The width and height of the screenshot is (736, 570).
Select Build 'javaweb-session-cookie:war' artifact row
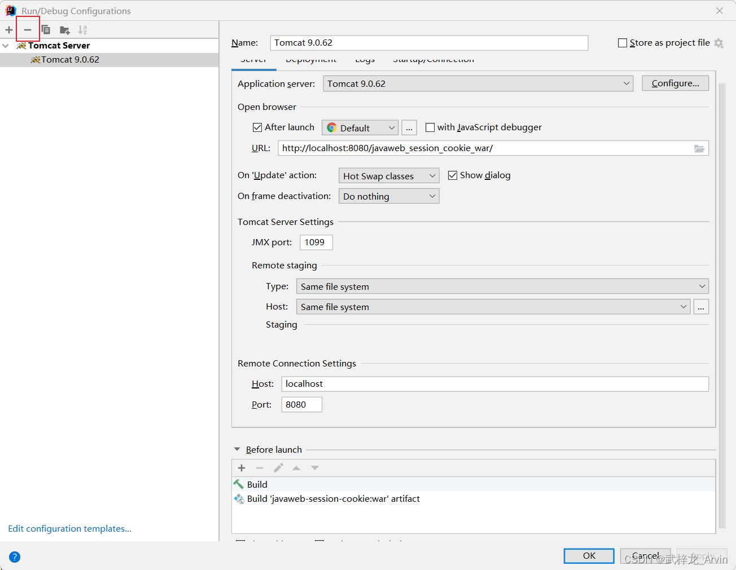point(474,499)
